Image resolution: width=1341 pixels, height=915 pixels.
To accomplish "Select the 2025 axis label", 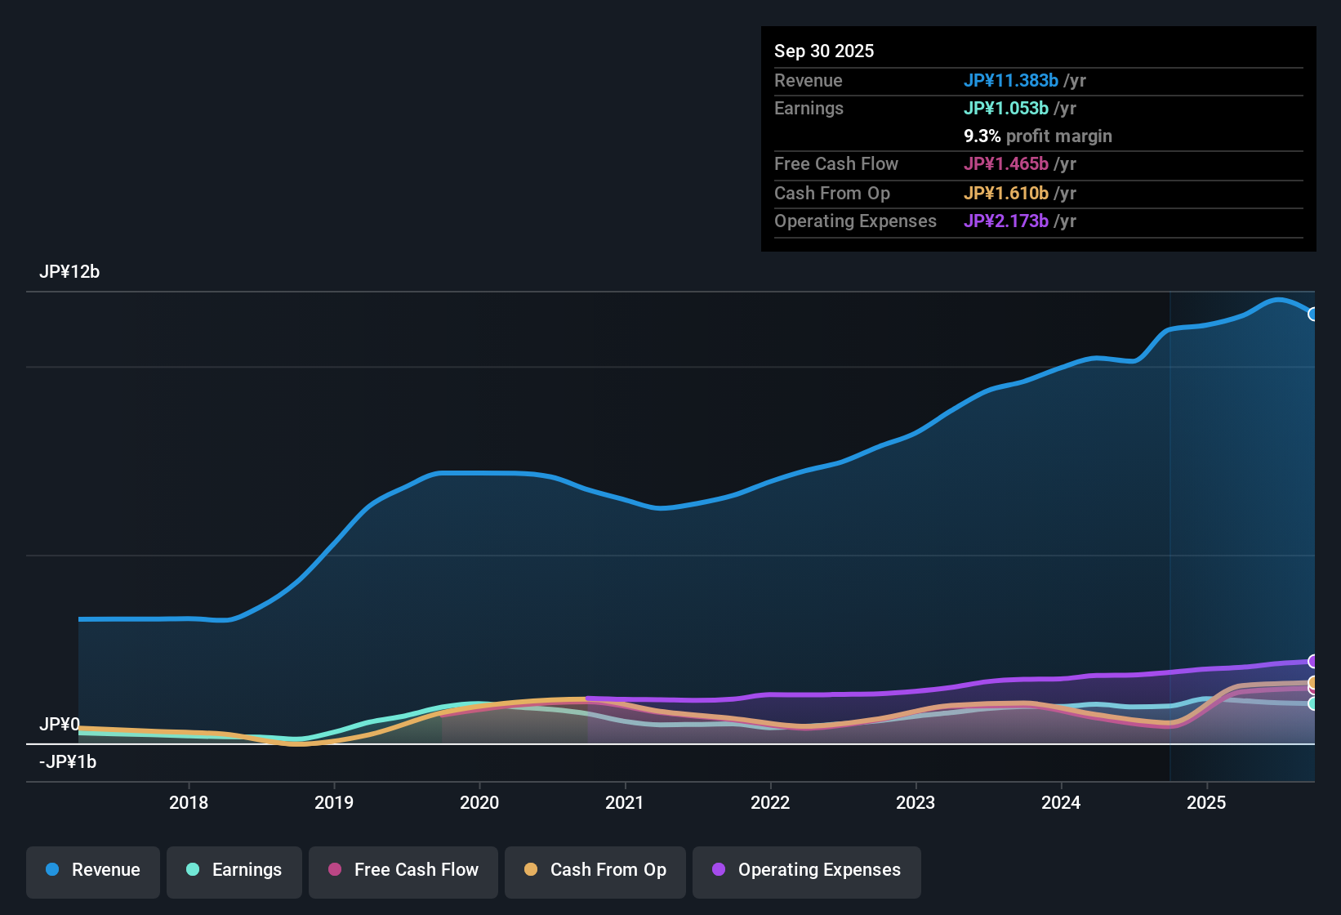I will pyautogui.click(x=1207, y=803).
